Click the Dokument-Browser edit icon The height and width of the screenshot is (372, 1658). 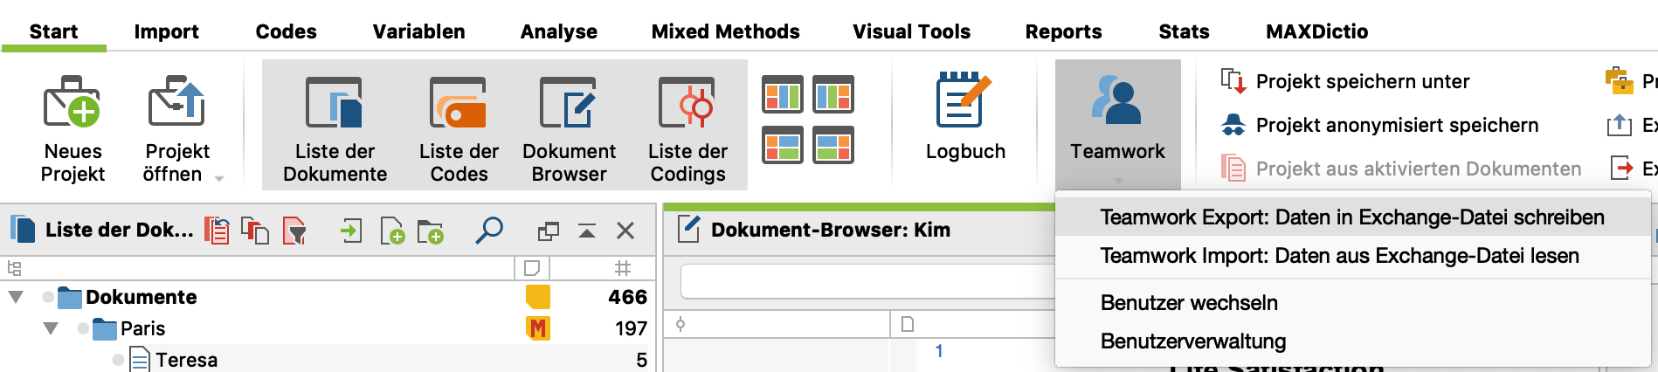[689, 229]
